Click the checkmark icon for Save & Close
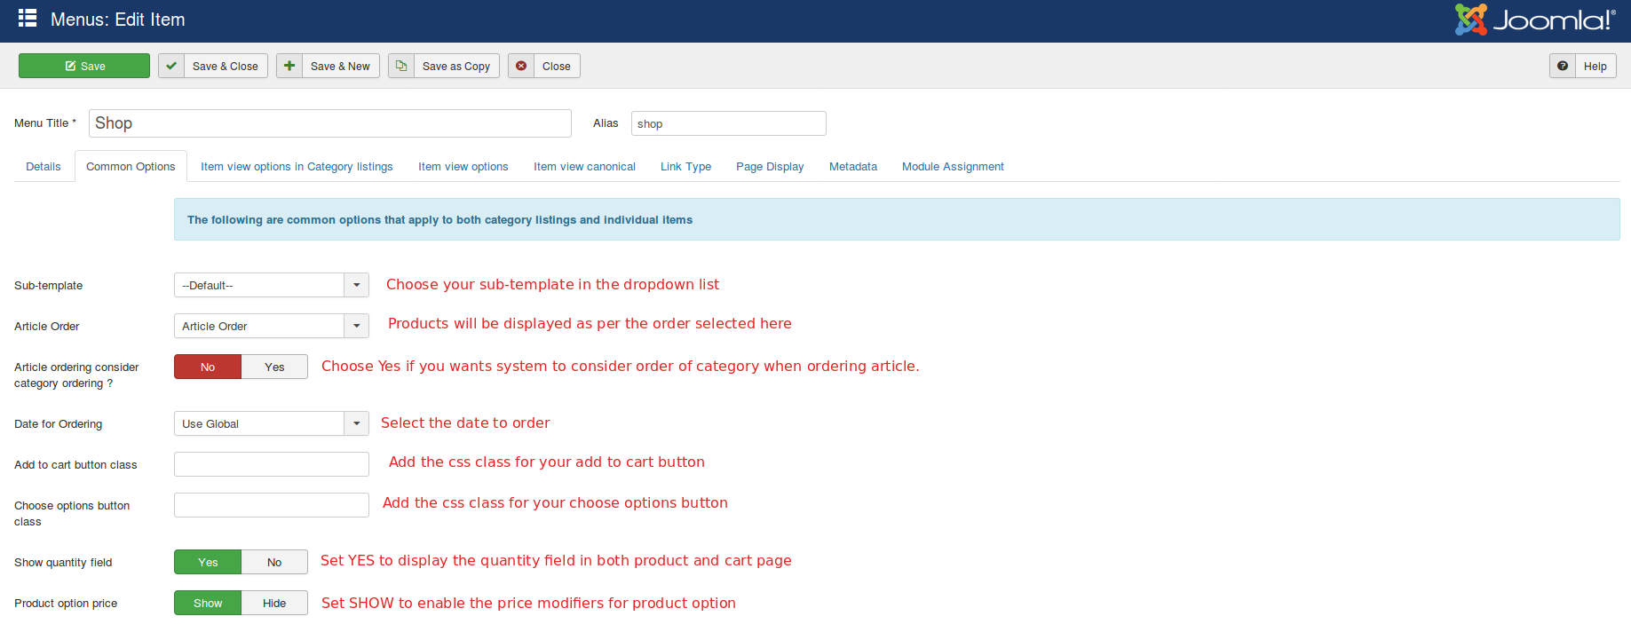The height and width of the screenshot is (624, 1631). coord(171,66)
